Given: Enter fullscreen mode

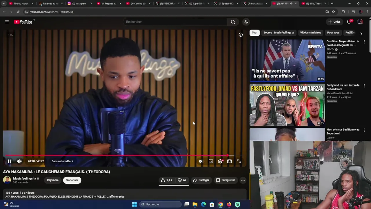Looking at the screenshot, I should click(239, 161).
